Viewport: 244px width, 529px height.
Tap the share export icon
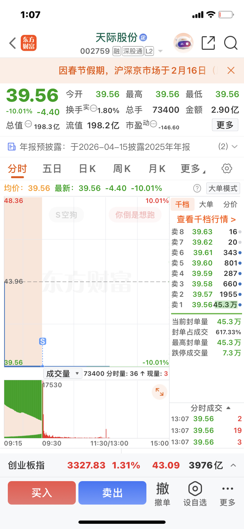tap(208, 43)
